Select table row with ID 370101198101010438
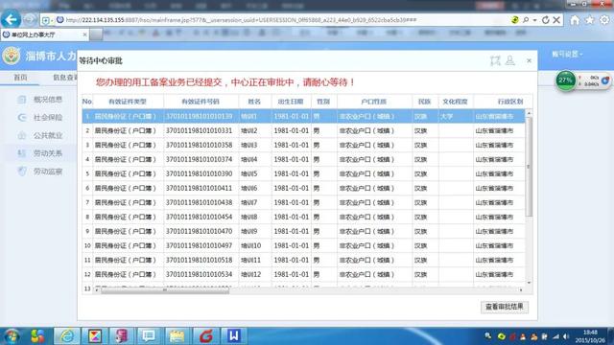 303,202
